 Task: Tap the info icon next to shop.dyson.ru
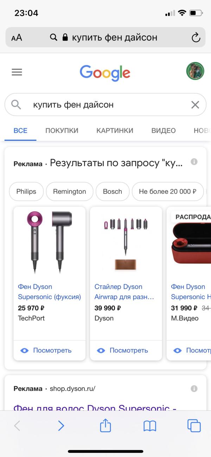coord(194,389)
